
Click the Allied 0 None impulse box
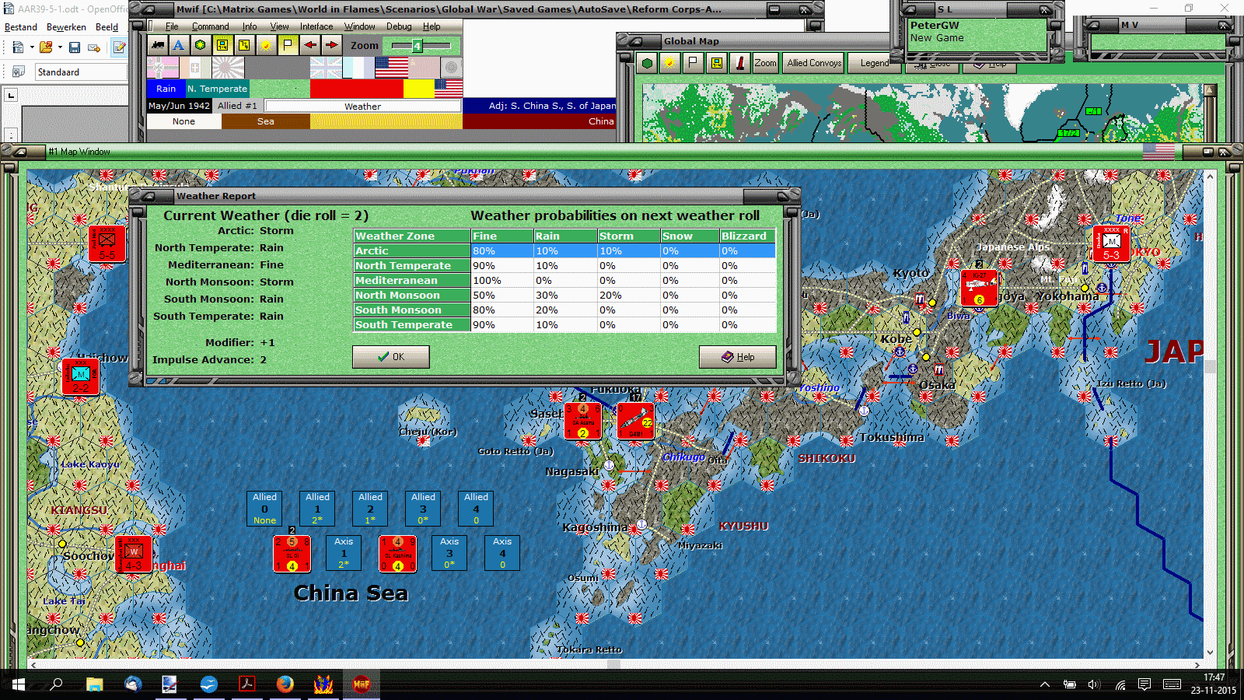click(264, 508)
